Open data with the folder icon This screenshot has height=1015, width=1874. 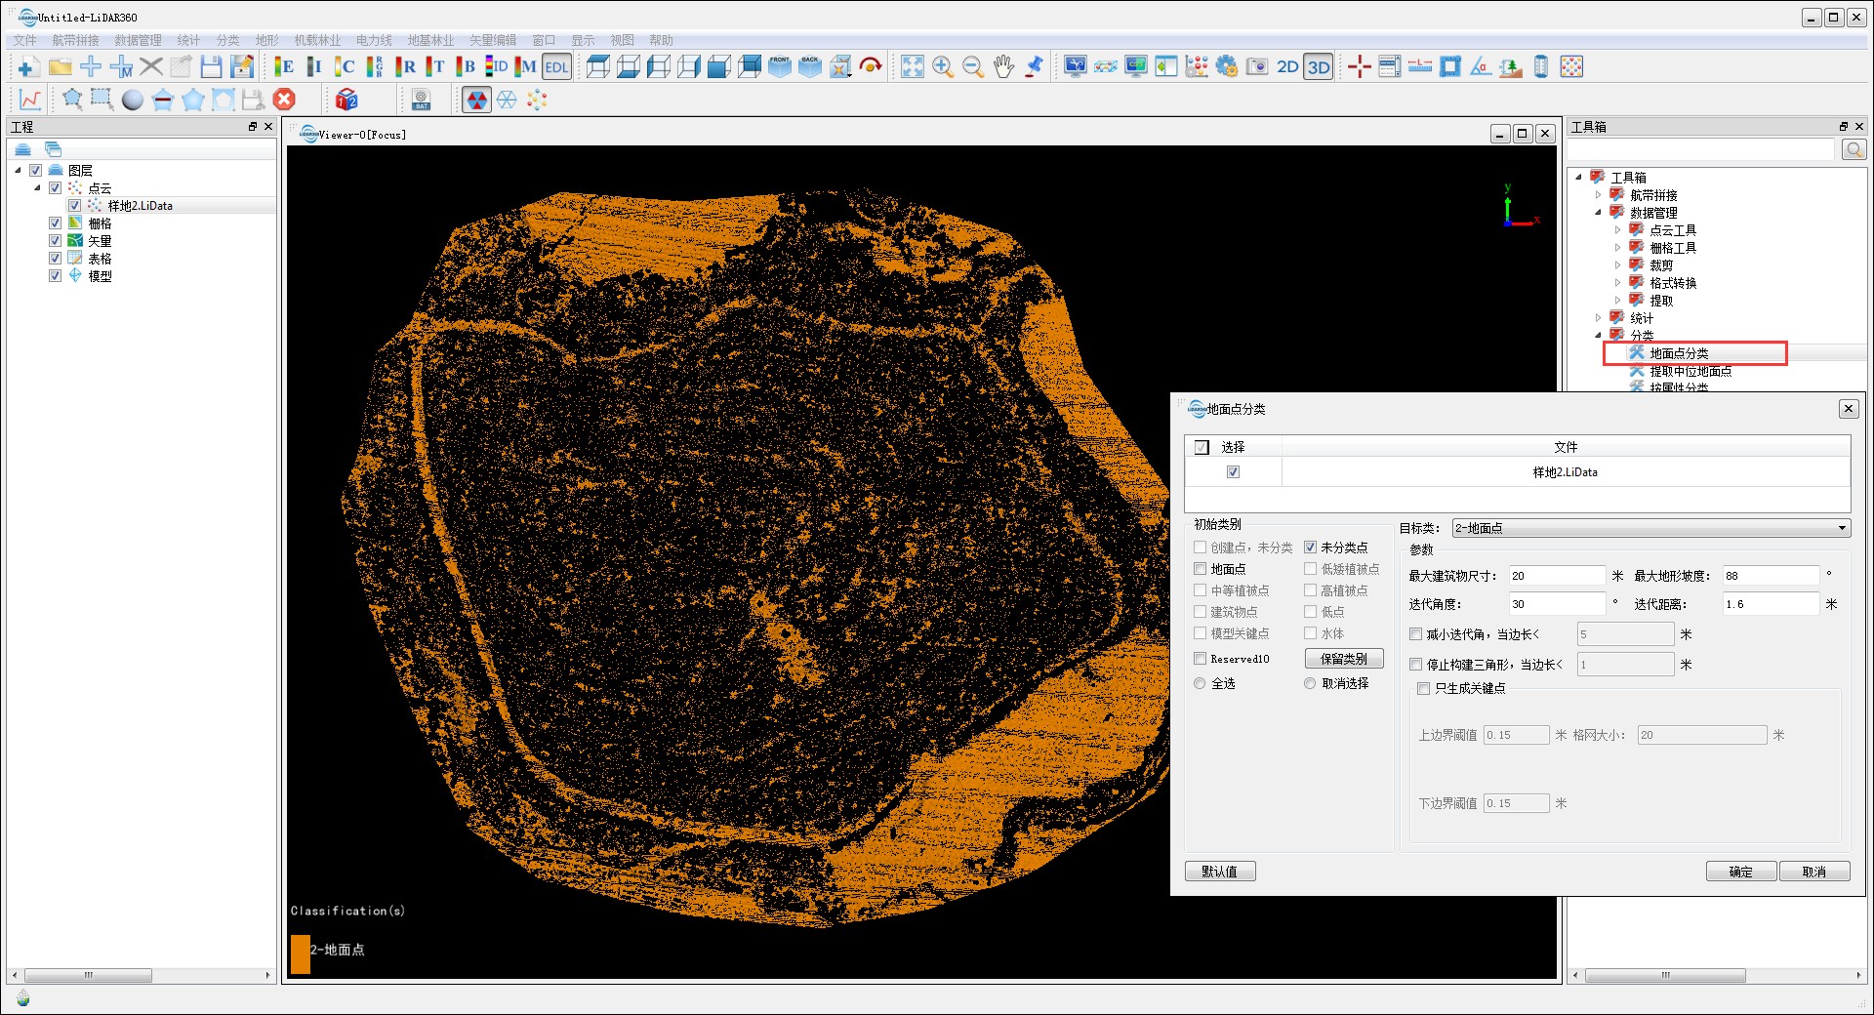(x=61, y=66)
